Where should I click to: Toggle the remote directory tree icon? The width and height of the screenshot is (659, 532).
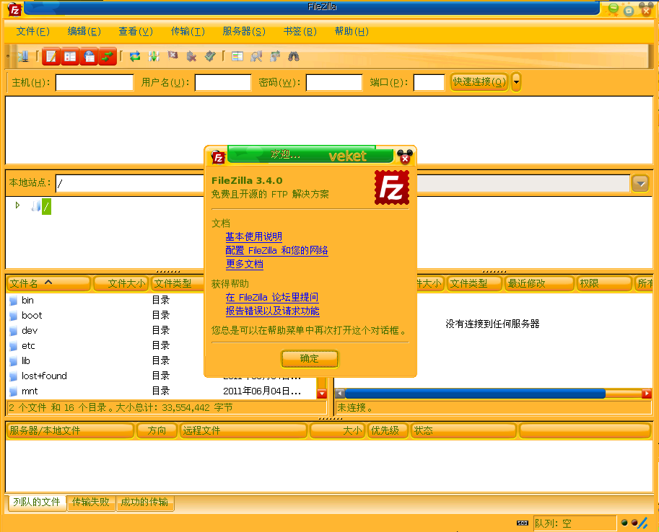point(89,56)
